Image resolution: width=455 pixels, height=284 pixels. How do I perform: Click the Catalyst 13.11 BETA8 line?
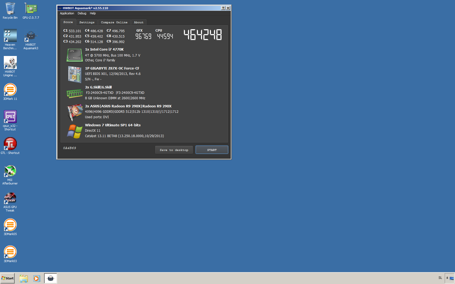(124, 136)
